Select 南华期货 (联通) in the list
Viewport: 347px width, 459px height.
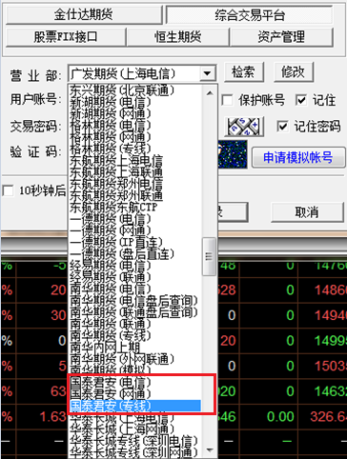(135, 324)
